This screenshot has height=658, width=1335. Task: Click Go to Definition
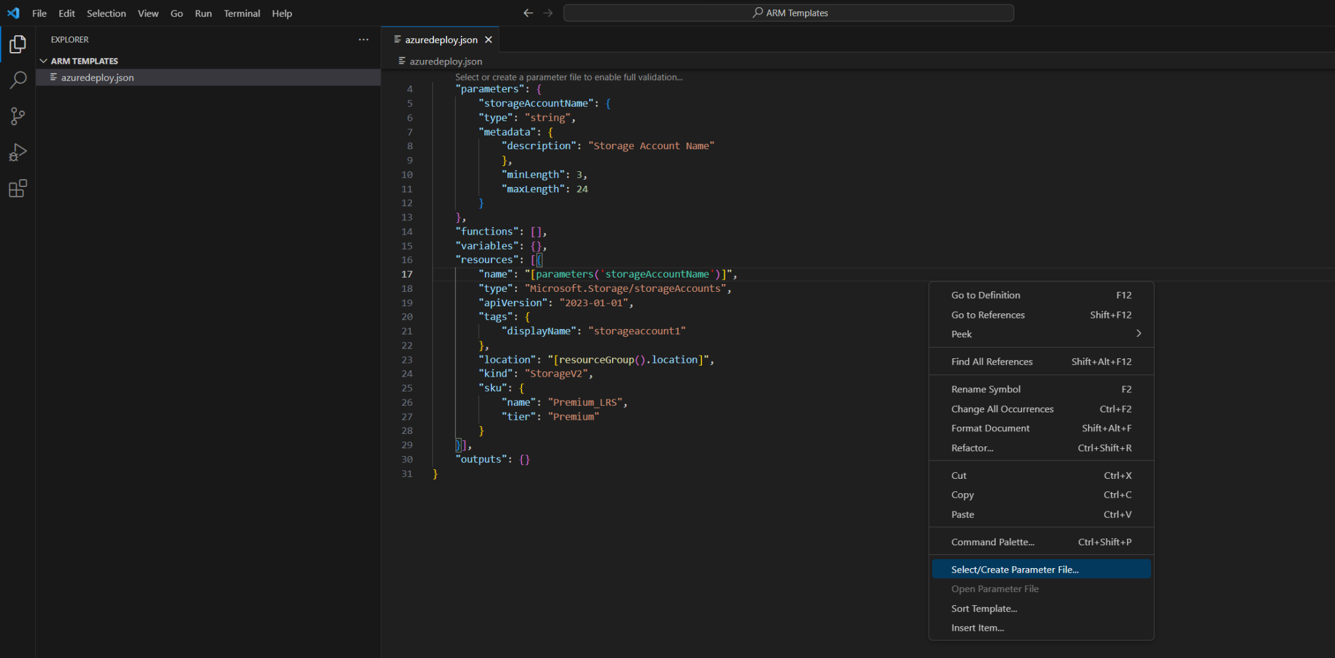tap(986, 294)
